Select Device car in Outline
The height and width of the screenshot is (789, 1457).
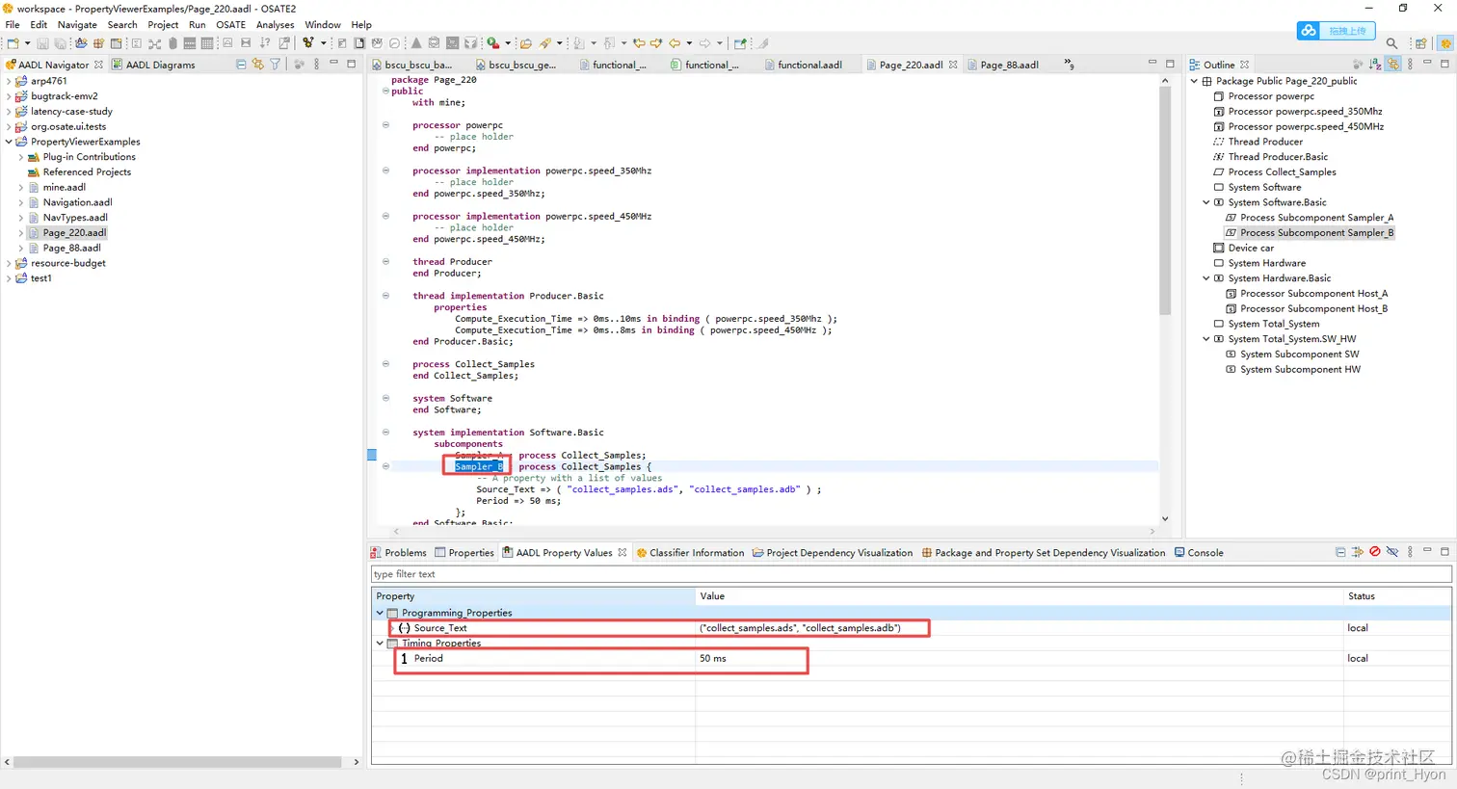(x=1251, y=248)
